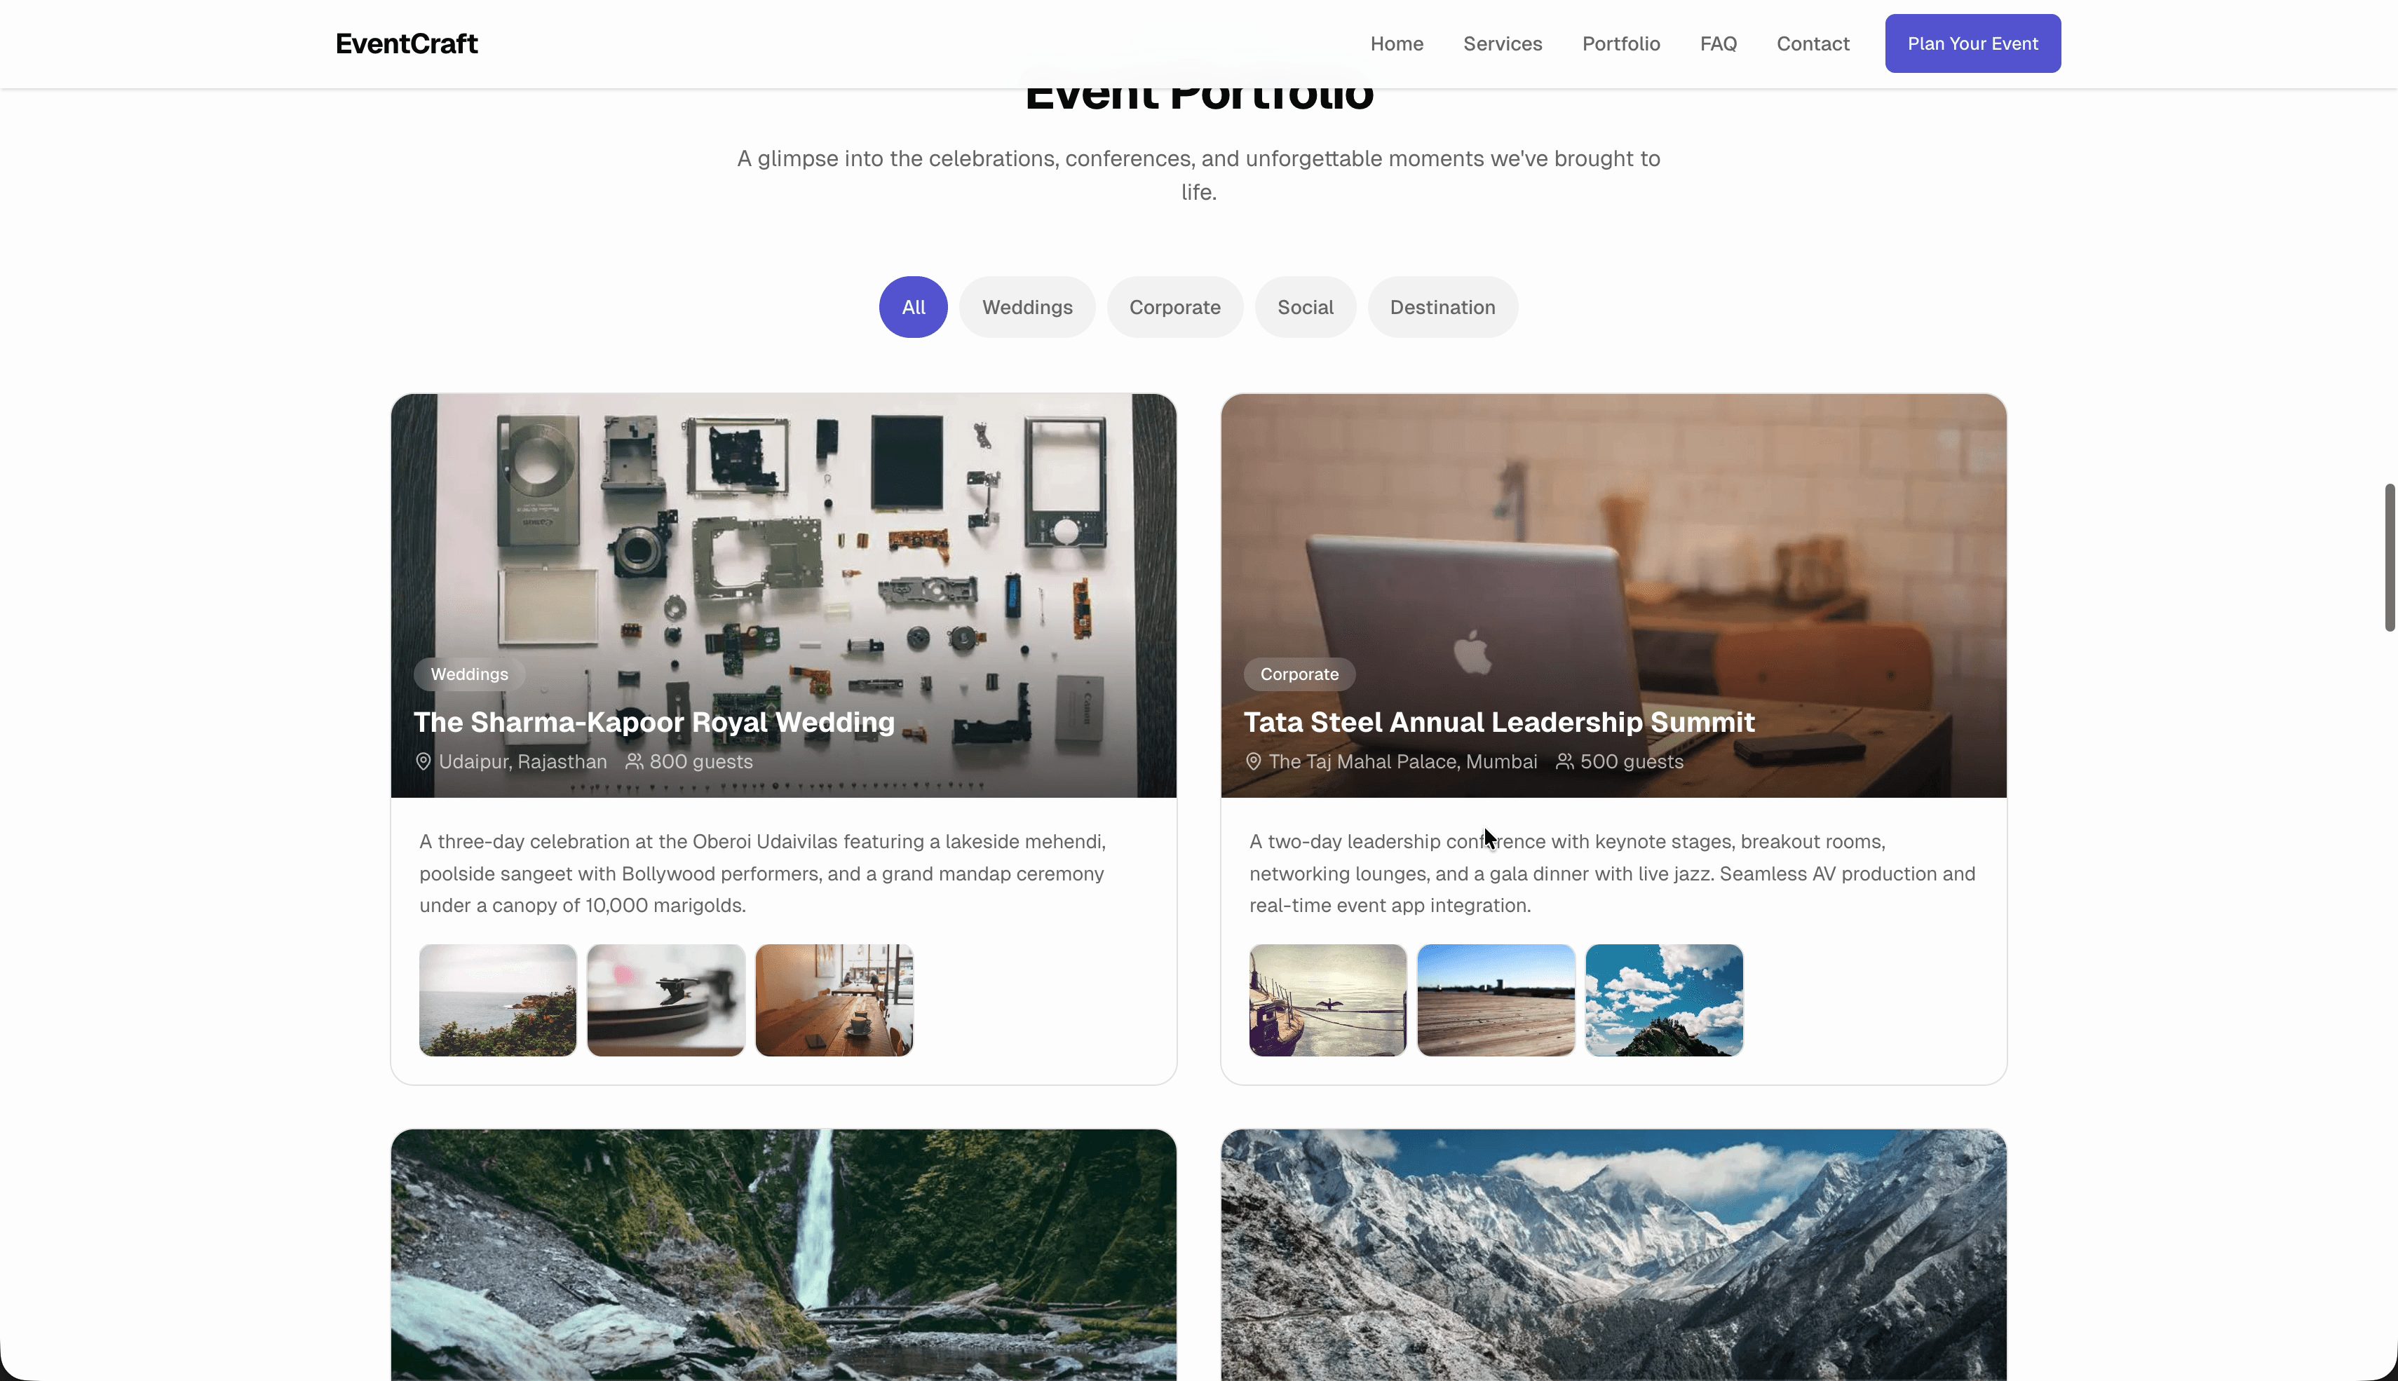This screenshot has width=2398, height=1381.
Task: Select the Social filter pill
Action: tap(1304, 306)
